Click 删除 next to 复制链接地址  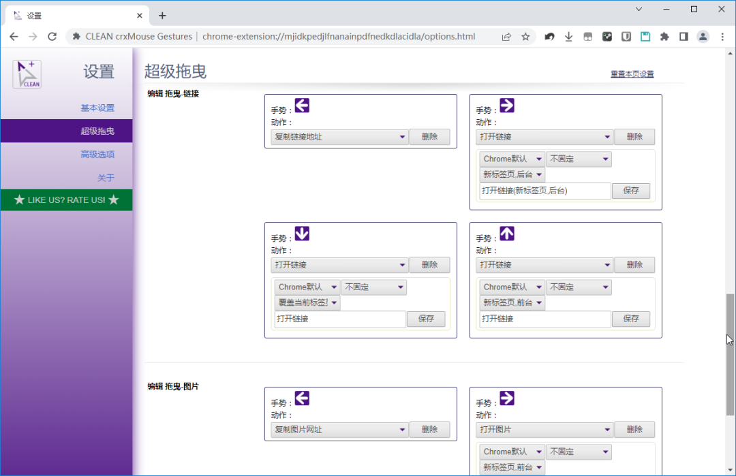coord(429,137)
